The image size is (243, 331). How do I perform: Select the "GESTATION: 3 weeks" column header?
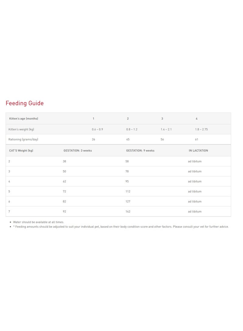pos(77,150)
